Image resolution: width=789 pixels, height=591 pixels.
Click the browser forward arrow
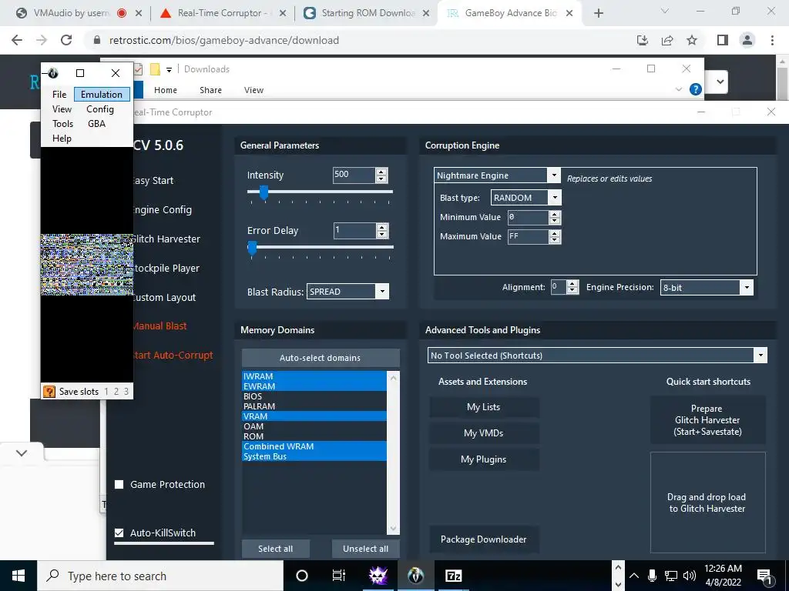click(x=42, y=40)
